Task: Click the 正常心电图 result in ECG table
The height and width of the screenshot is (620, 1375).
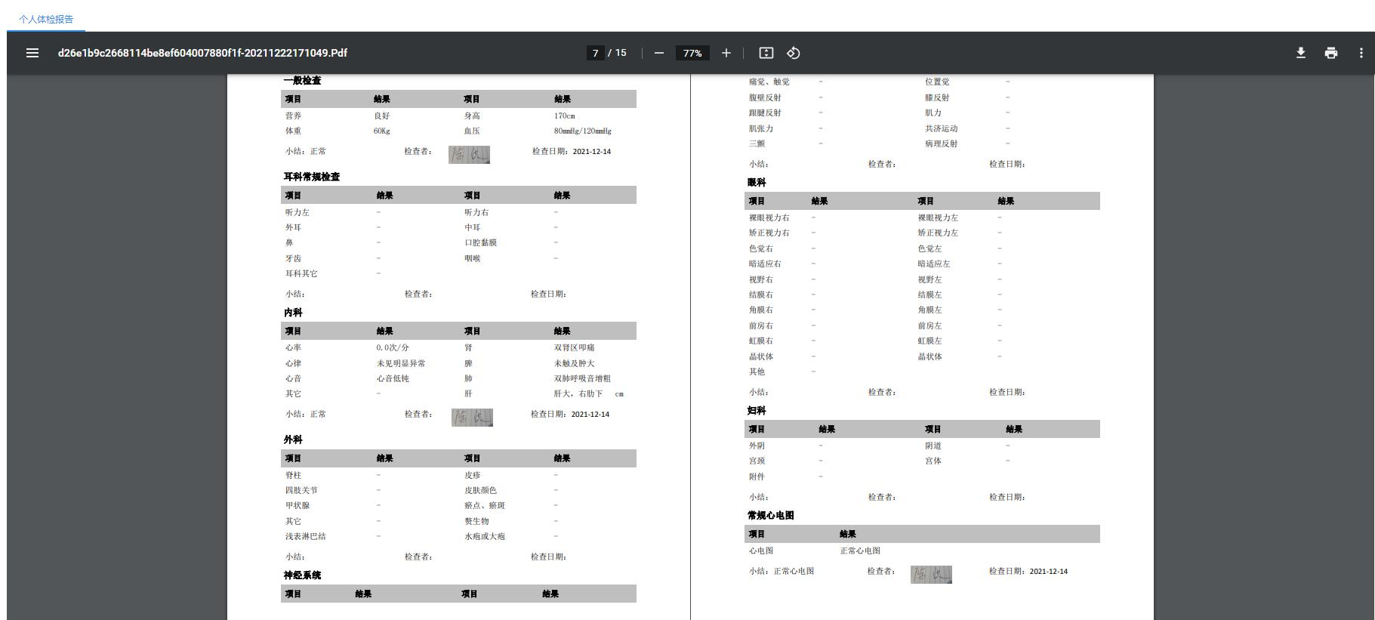Action: (860, 551)
